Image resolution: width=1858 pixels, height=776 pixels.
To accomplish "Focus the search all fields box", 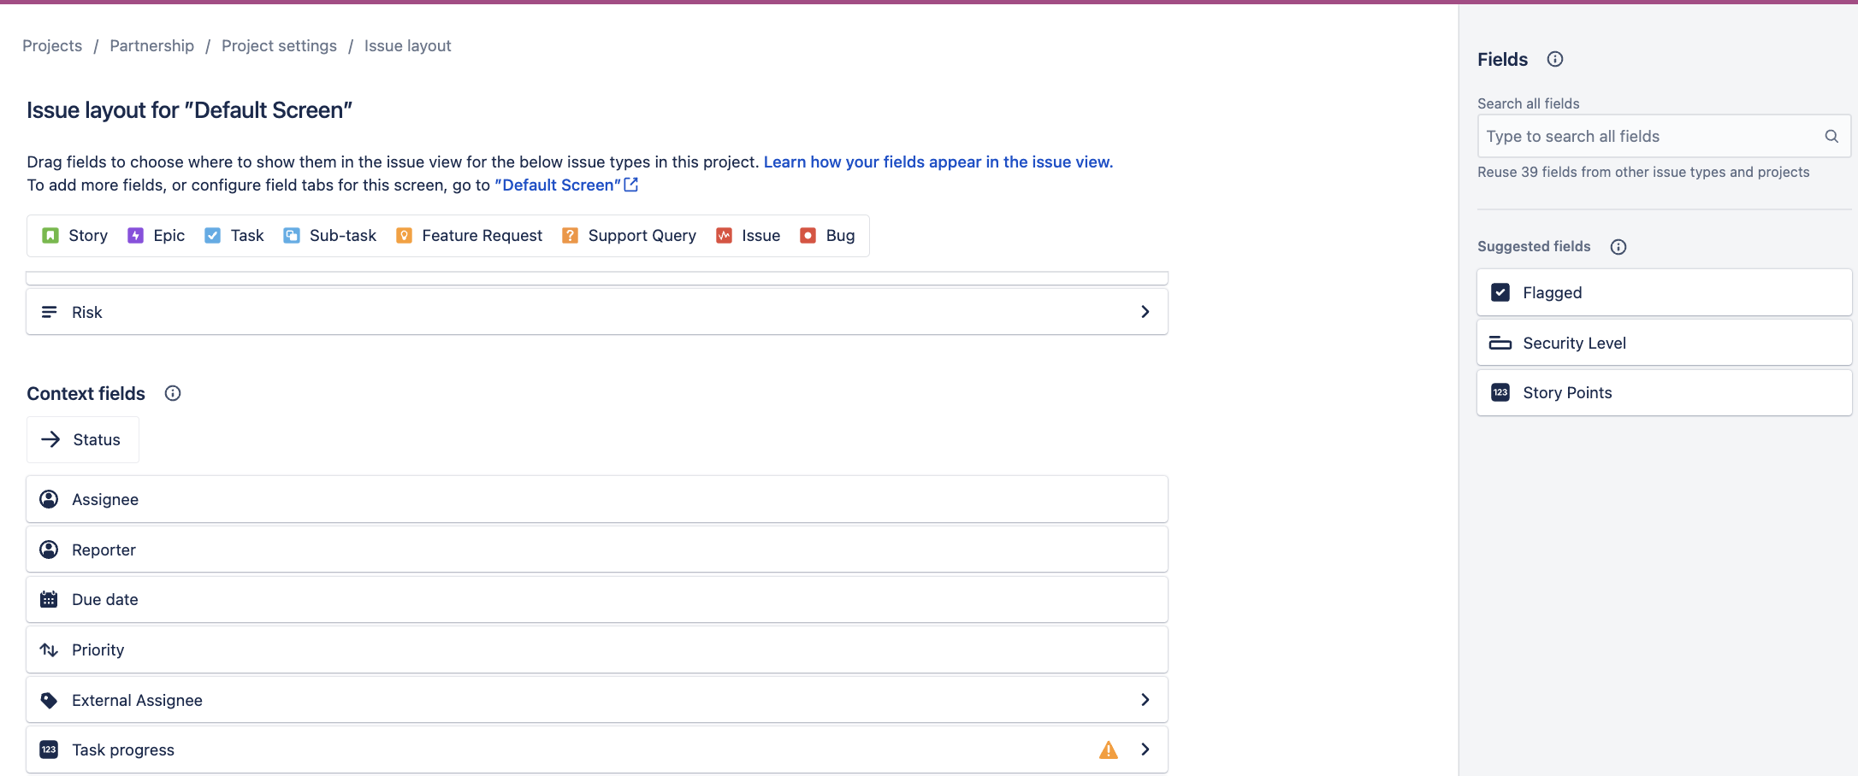I will pyautogui.click(x=1664, y=137).
